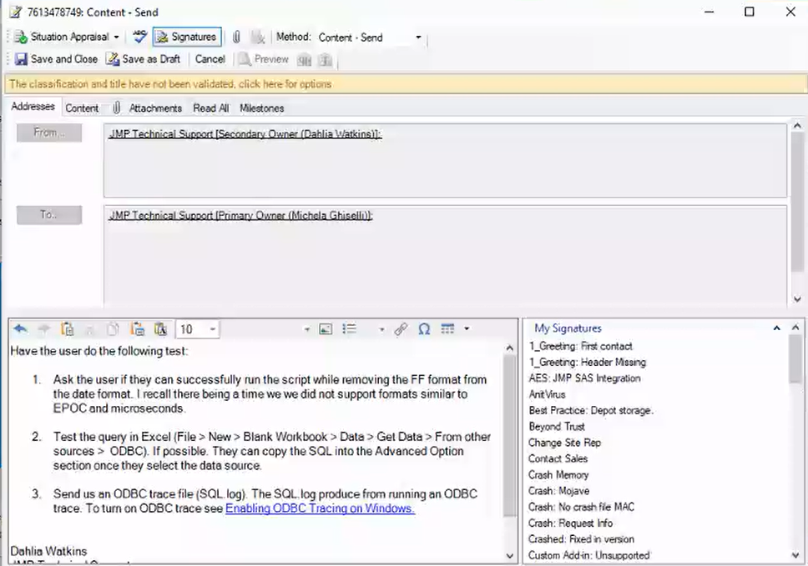Click the insert table icon

447,329
